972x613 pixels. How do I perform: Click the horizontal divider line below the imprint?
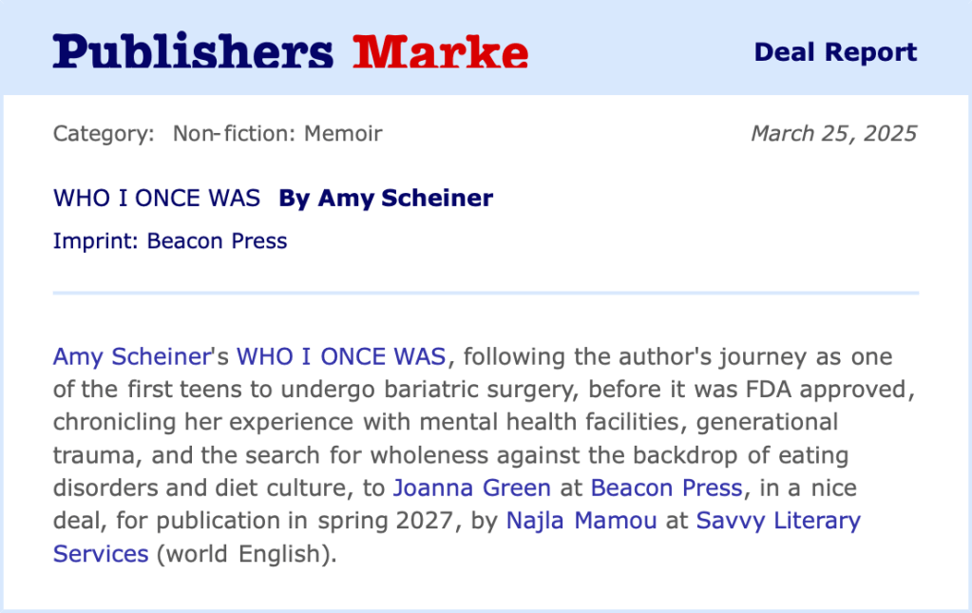(486, 293)
